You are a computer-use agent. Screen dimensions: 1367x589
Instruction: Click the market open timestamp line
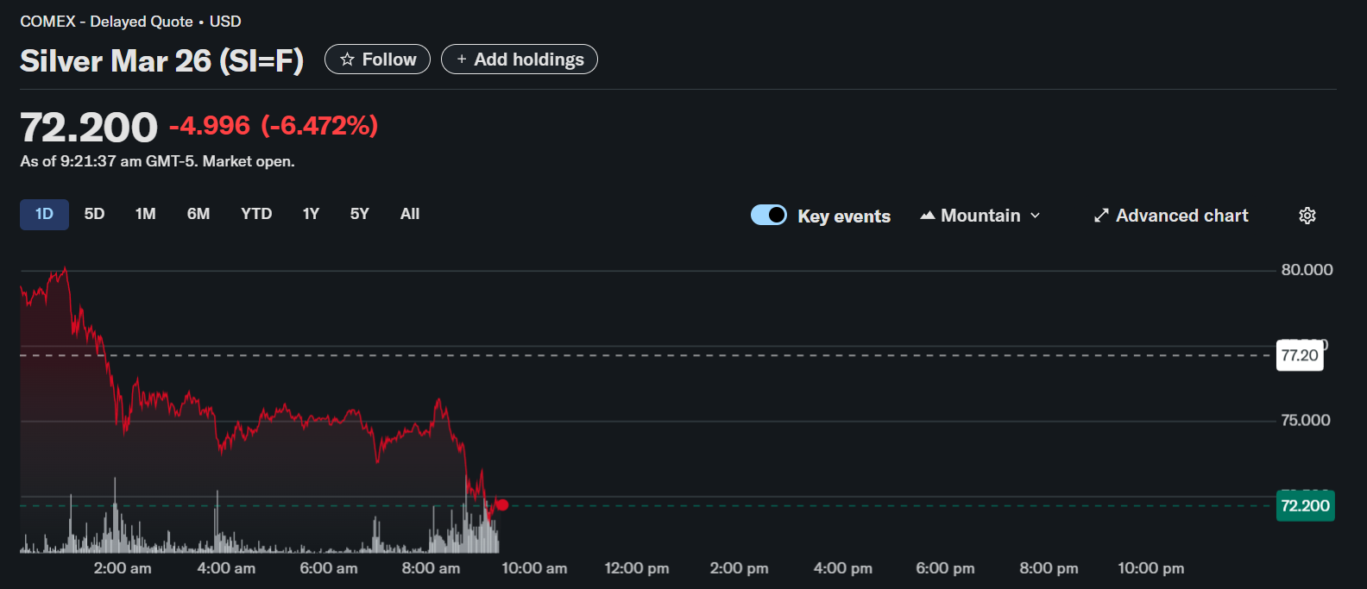[157, 161]
